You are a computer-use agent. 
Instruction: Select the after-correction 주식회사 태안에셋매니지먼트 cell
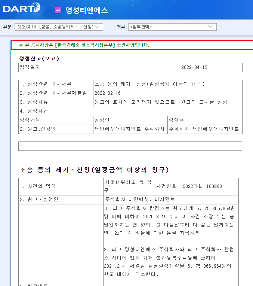coord(205,129)
